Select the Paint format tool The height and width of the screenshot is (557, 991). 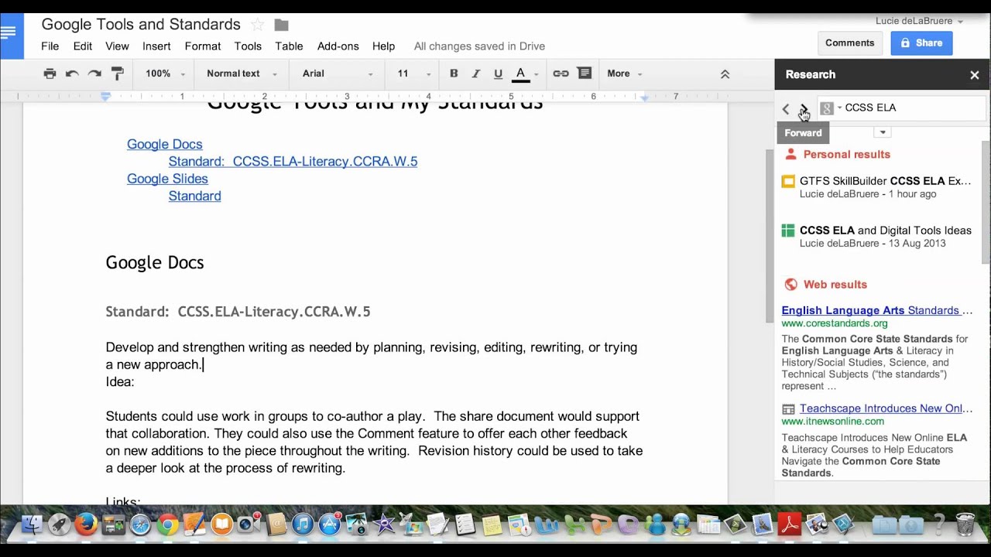point(118,73)
